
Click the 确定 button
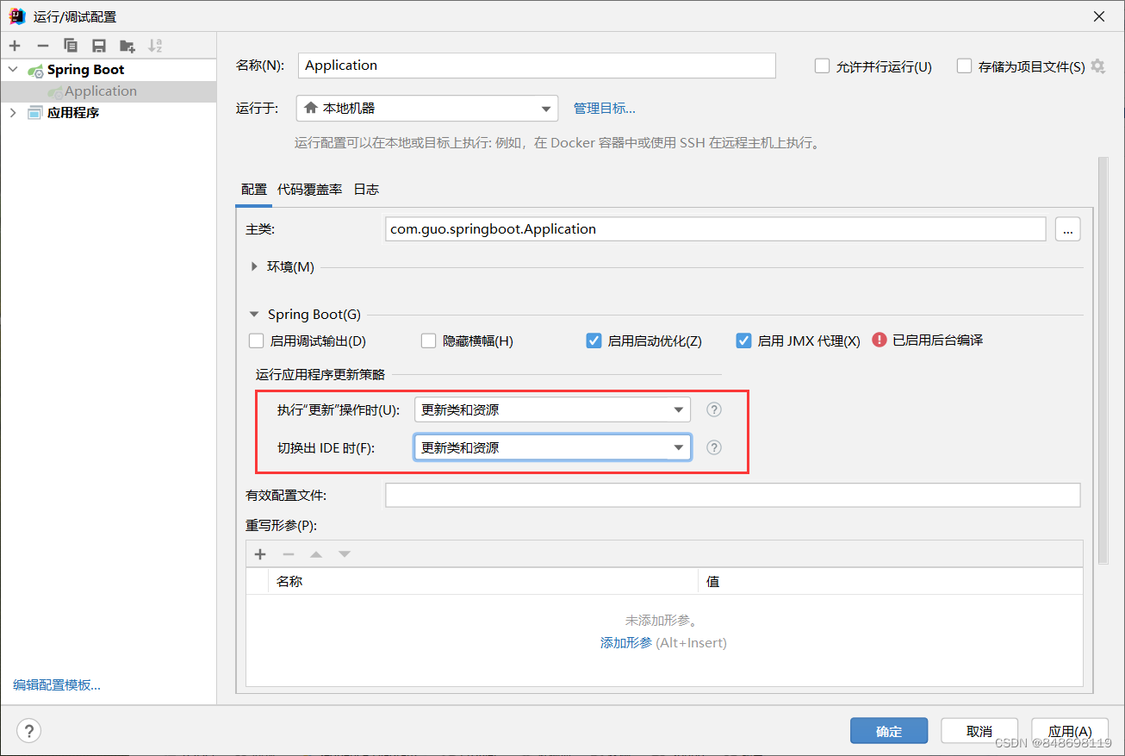pyautogui.click(x=889, y=731)
